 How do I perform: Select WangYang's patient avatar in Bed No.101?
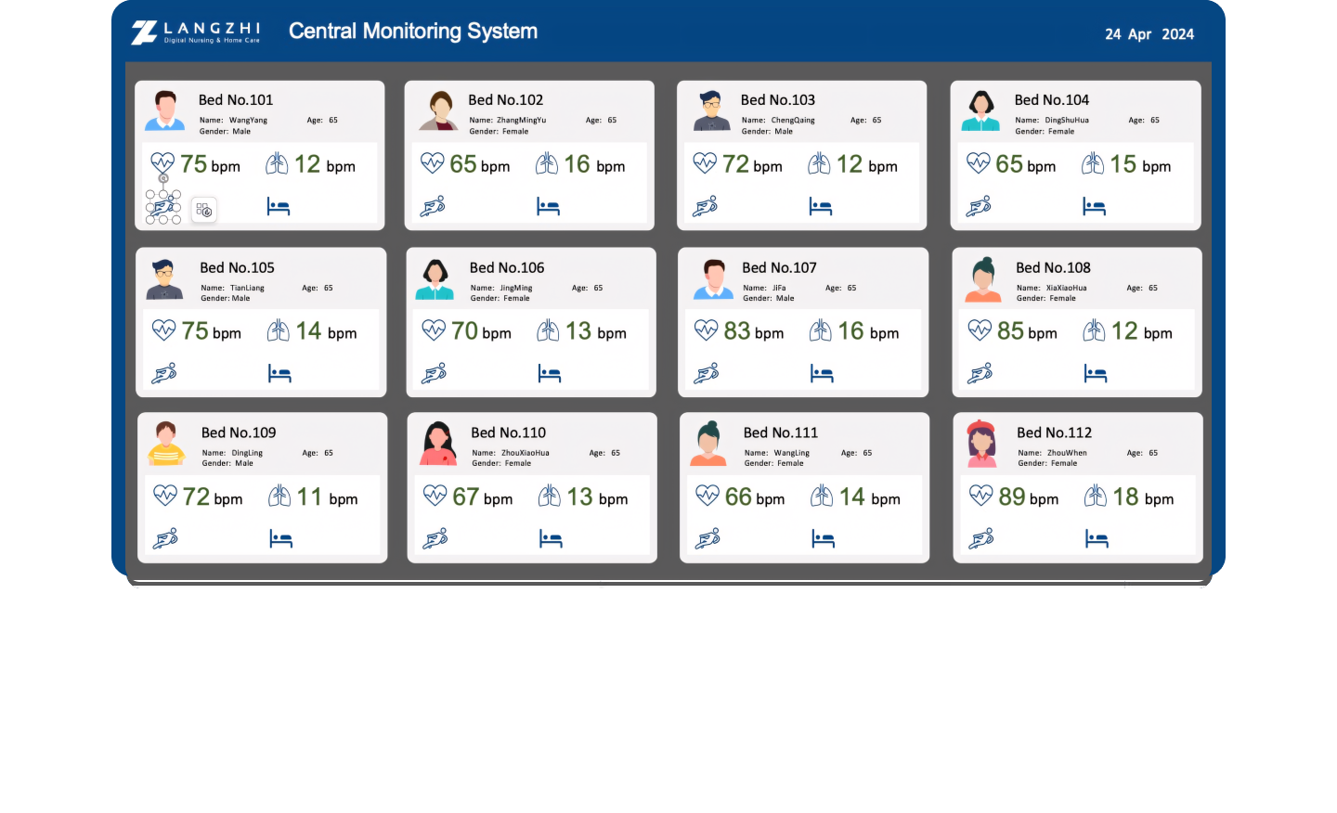click(x=165, y=110)
